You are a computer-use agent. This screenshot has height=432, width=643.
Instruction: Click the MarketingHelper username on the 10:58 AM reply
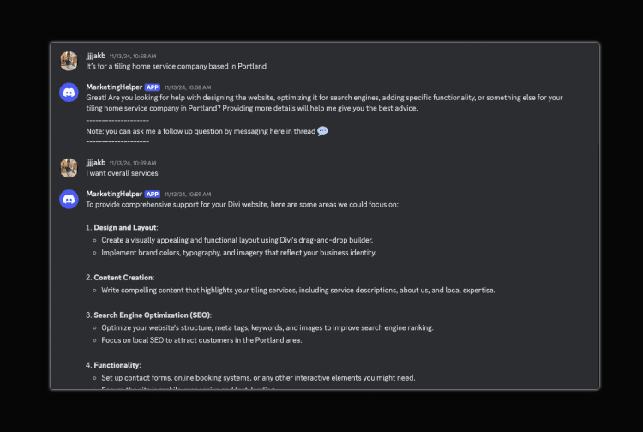tap(114, 87)
